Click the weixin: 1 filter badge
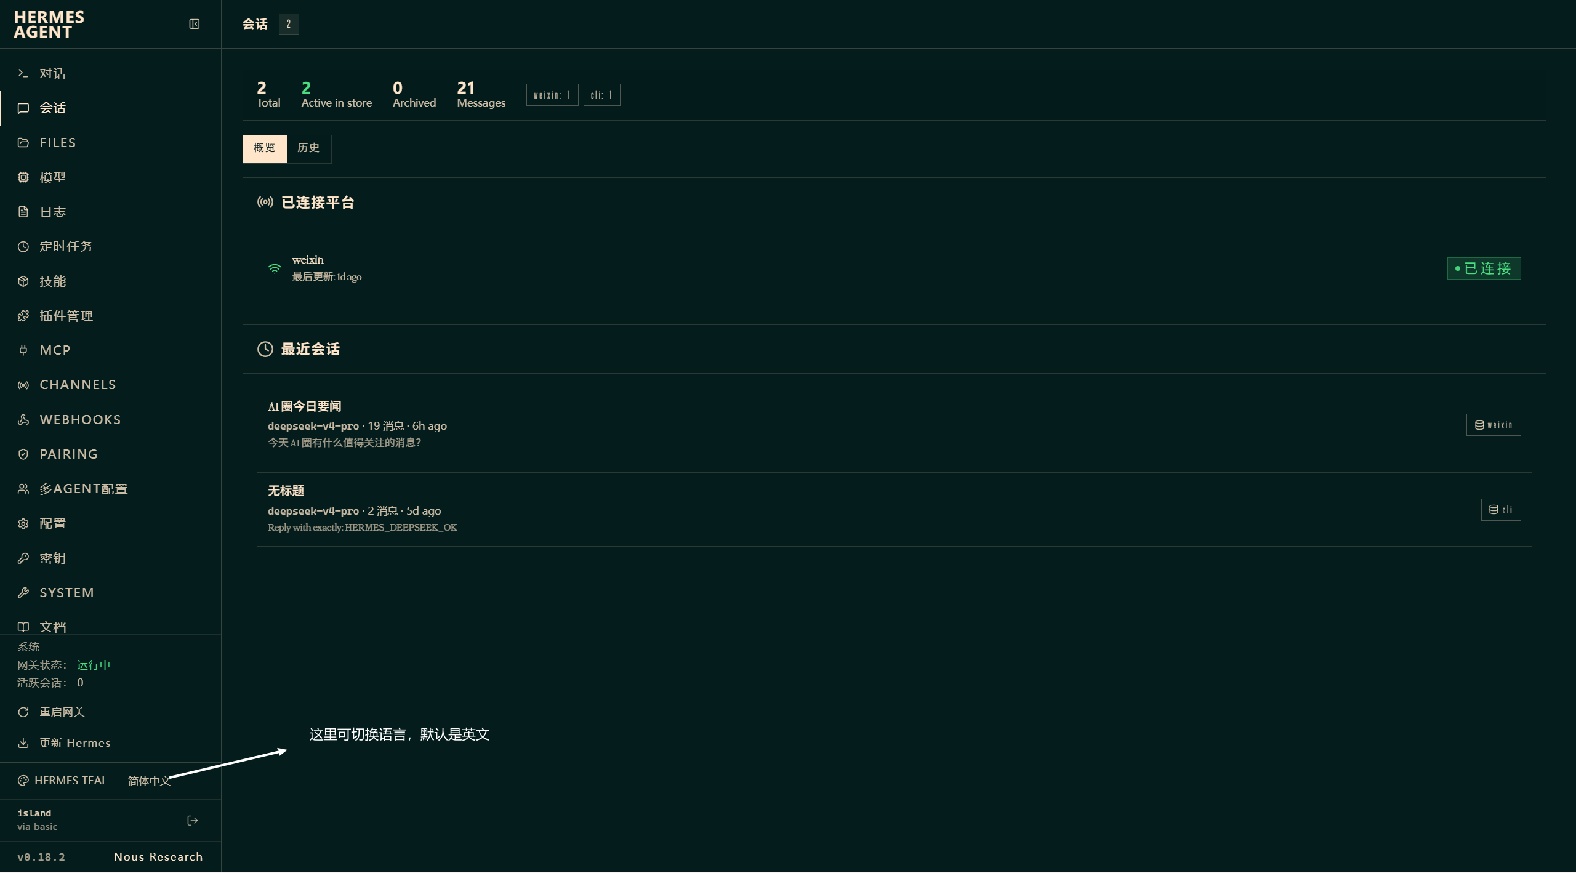Screen dimensions: 1576x873 pyautogui.click(x=552, y=95)
